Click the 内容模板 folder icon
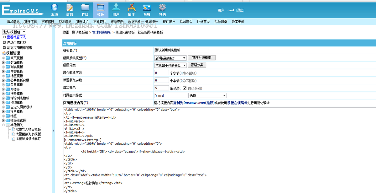The height and width of the screenshot is (193, 376). [8, 71]
